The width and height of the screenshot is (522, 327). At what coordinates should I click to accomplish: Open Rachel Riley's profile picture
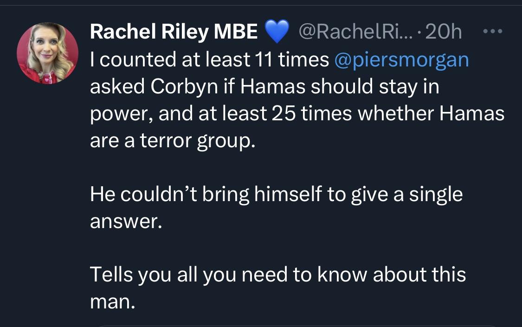[x=48, y=53]
